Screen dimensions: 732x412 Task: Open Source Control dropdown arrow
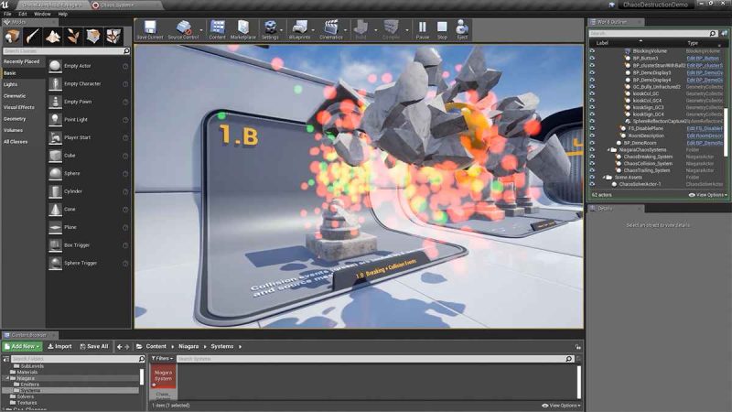201,30
